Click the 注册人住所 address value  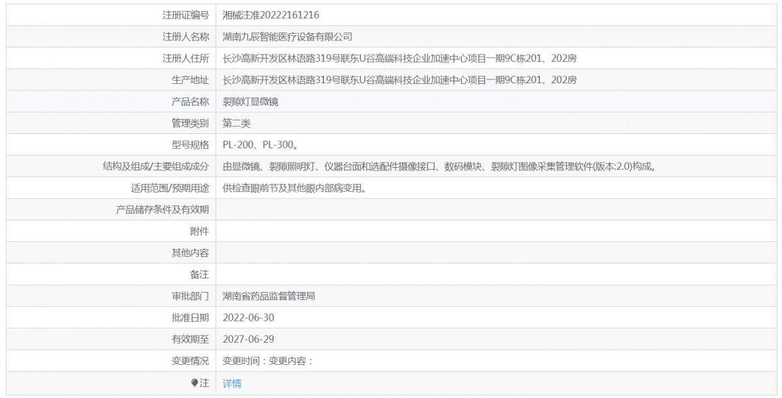pos(399,59)
